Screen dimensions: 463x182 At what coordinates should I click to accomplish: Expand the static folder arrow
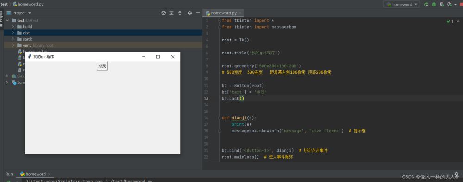[x=13, y=39]
